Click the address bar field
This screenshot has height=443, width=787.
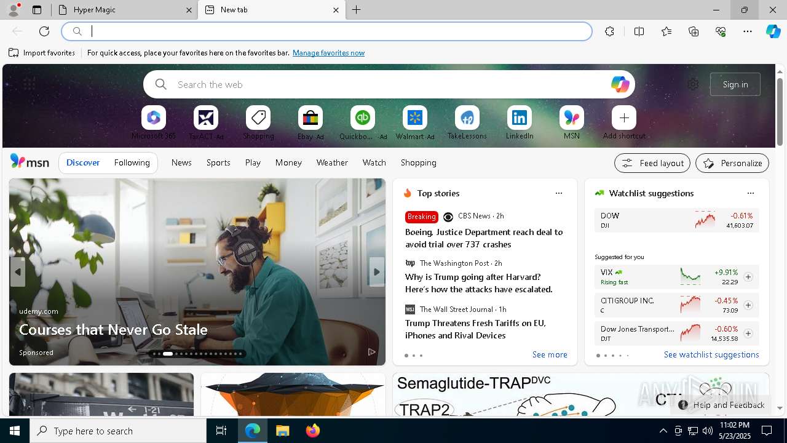(326, 31)
